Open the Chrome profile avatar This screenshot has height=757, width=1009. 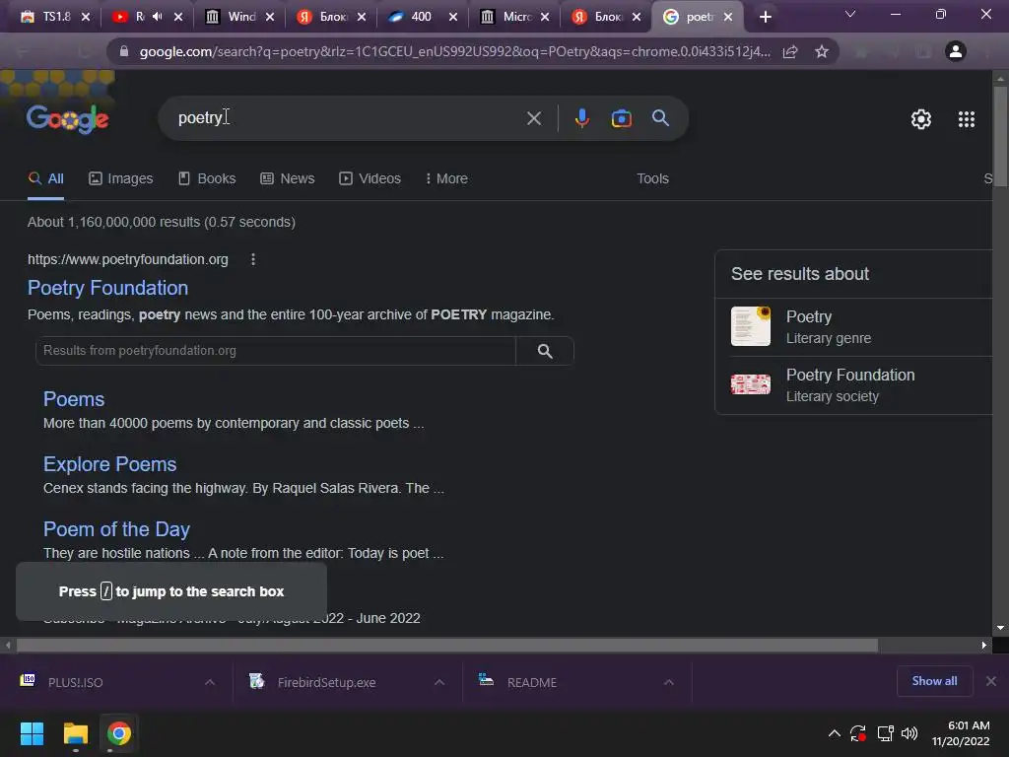(956, 51)
